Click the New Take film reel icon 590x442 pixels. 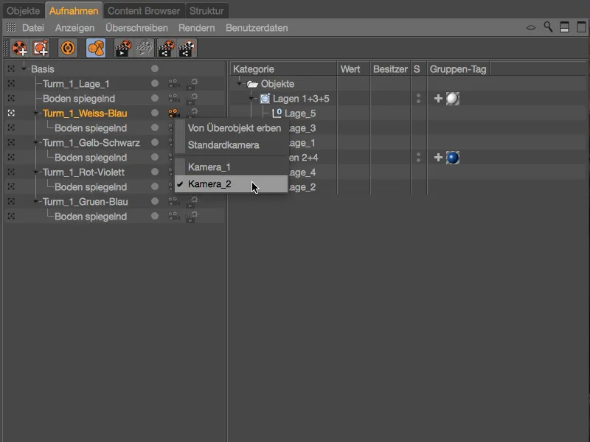coord(19,48)
